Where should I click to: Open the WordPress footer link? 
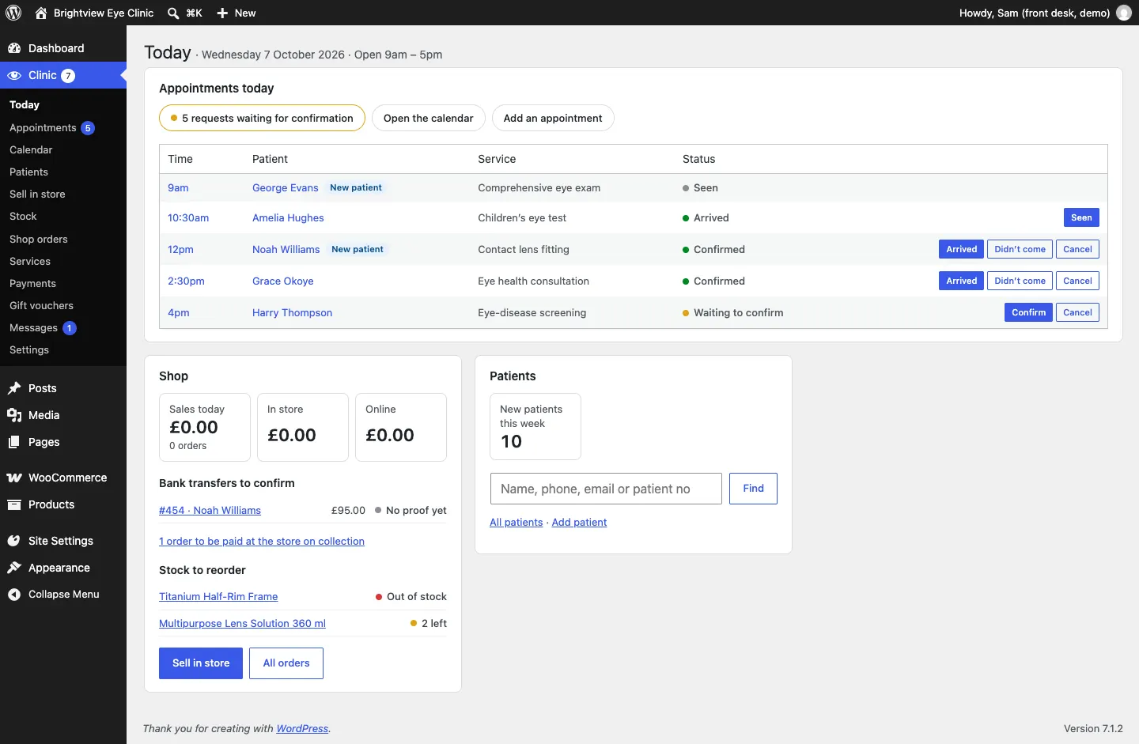click(x=302, y=728)
